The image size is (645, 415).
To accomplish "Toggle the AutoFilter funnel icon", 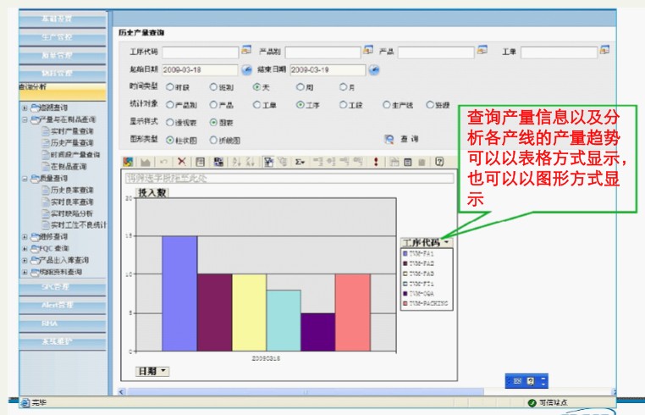I will [268, 162].
